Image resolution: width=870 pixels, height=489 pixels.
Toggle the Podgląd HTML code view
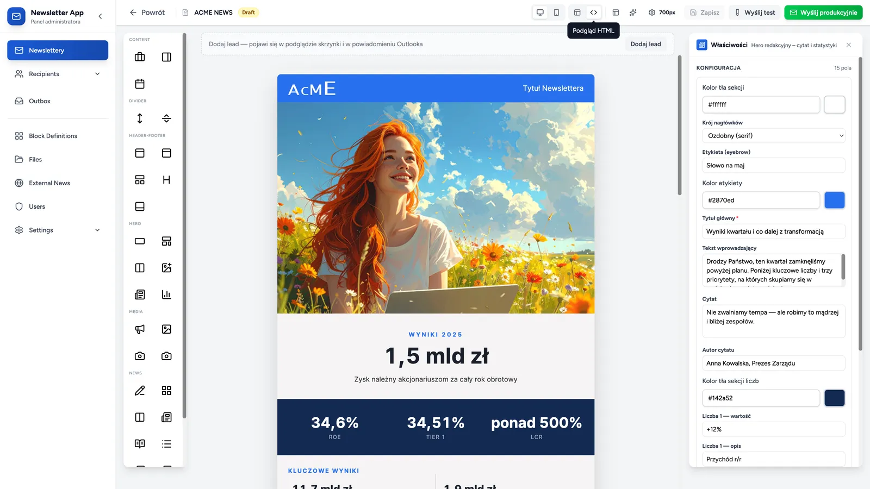(594, 12)
